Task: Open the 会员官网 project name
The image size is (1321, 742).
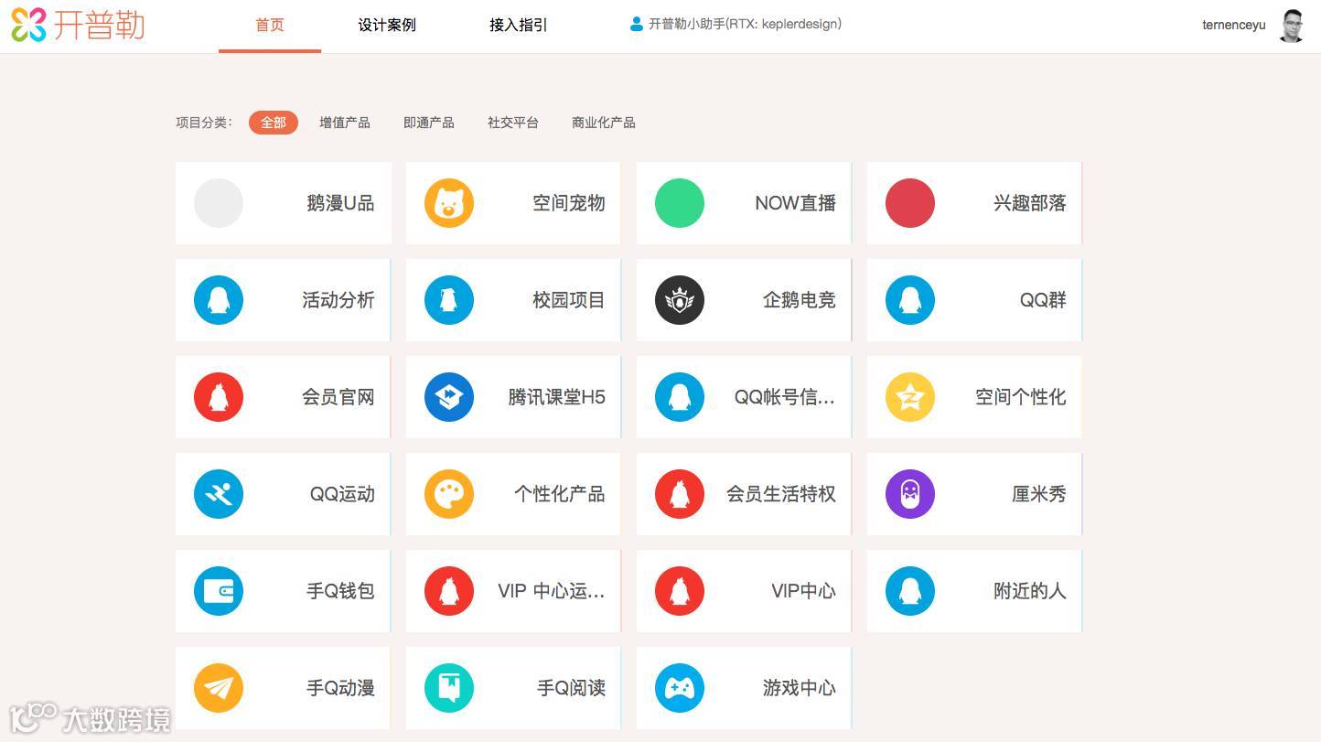Action: [338, 397]
